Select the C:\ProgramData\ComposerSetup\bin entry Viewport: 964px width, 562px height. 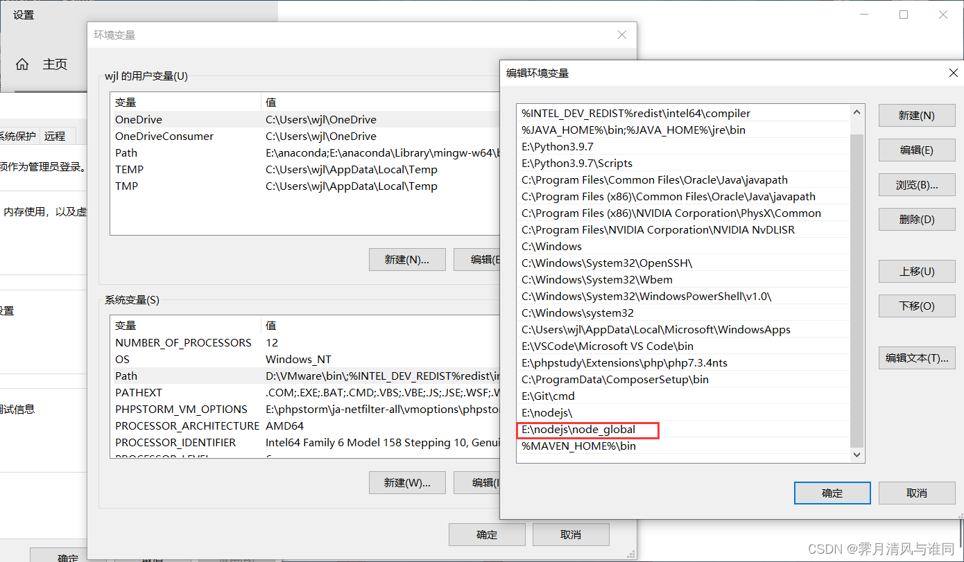point(684,380)
